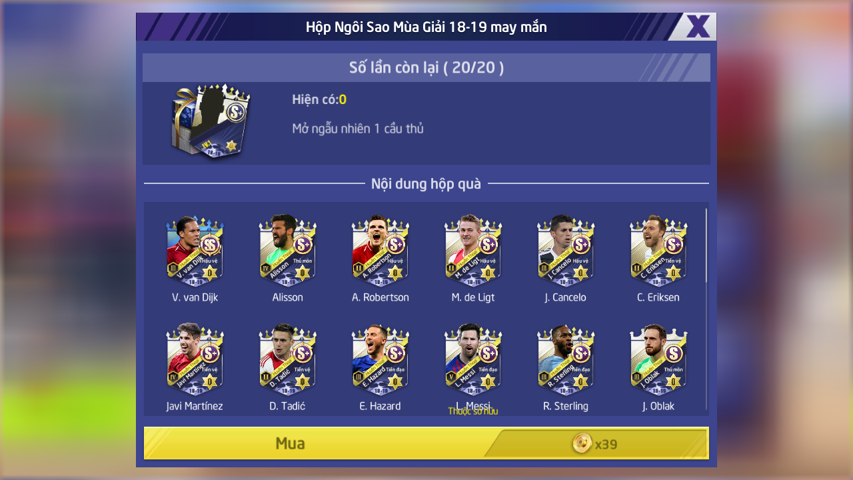Select the J. Cancelo player card
The width and height of the screenshot is (853, 480).
(565, 251)
